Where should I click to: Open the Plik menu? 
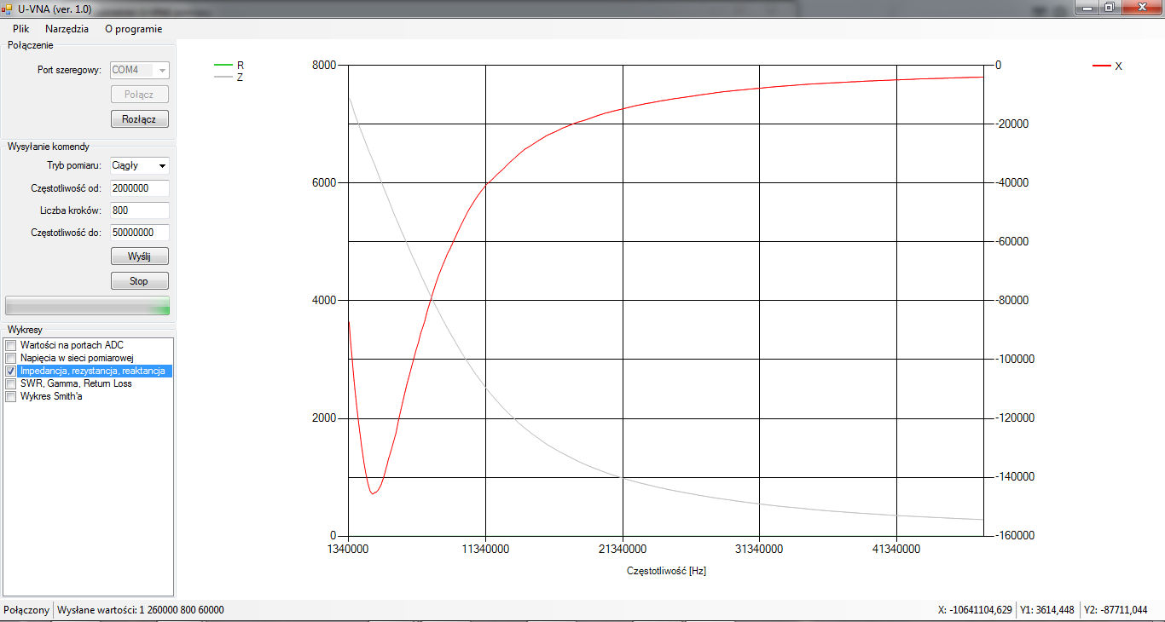(20, 28)
